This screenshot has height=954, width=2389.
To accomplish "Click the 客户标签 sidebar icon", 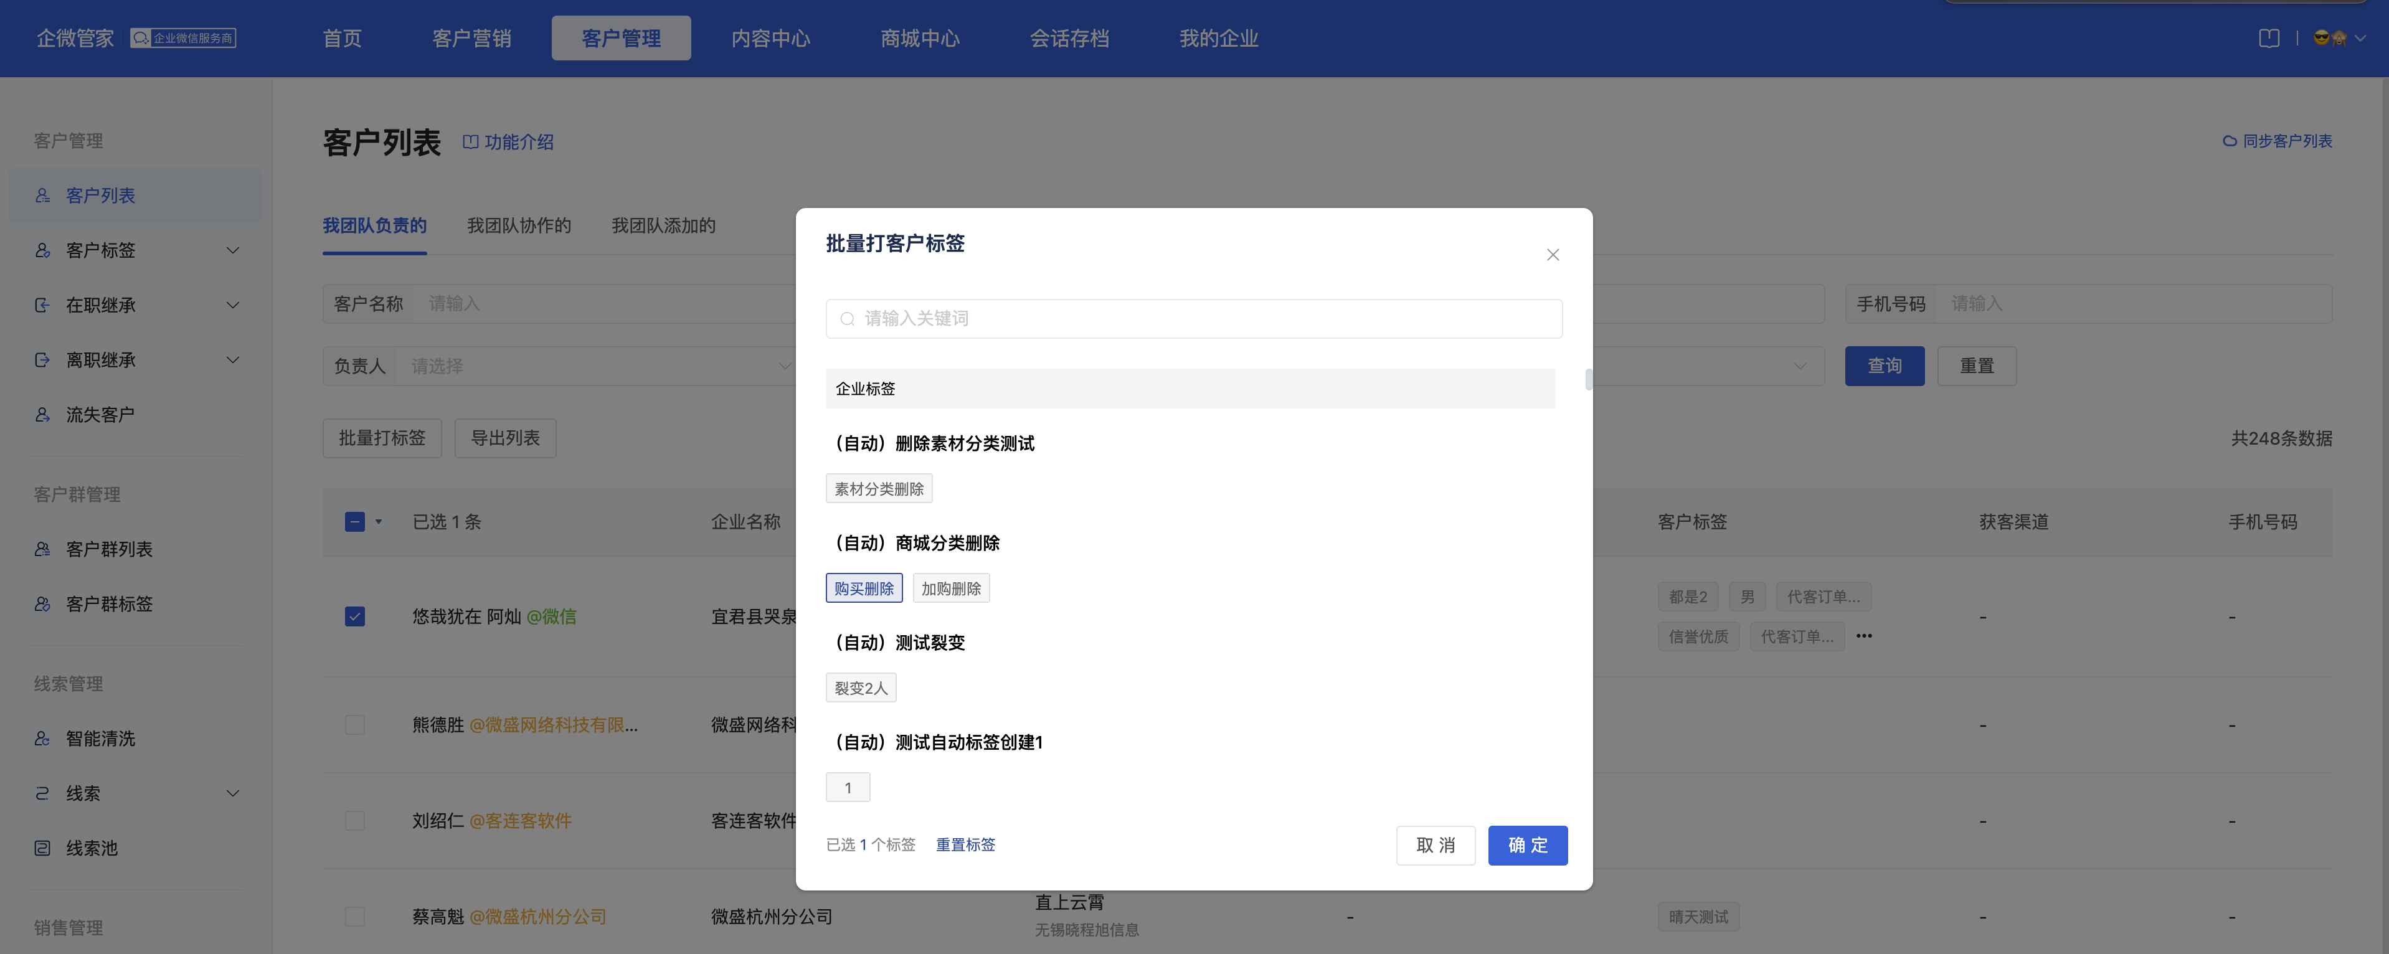I will tap(42, 250).
